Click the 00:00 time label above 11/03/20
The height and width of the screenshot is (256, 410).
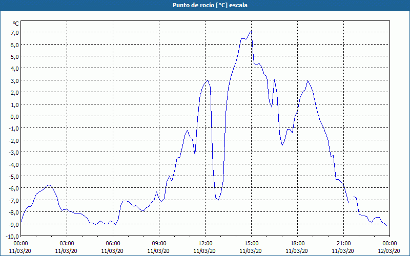click(x=20, y=244)
